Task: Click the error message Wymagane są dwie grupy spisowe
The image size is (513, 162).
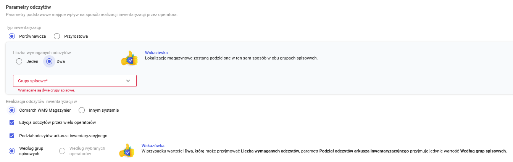Action: click(x=46, y=90)
